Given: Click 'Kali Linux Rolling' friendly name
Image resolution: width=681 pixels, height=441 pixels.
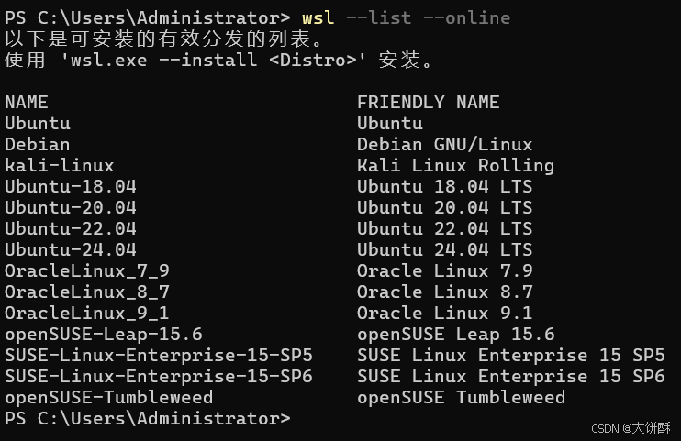Looking at the screenshot, I should [455, 166].
